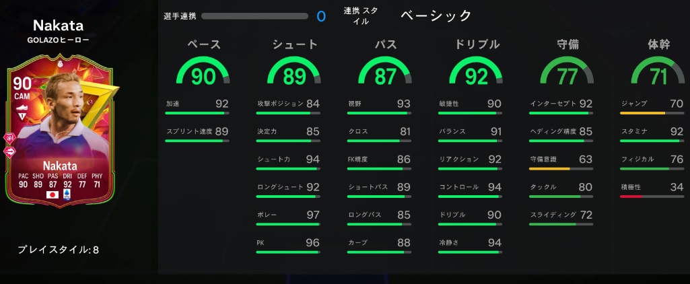Viewport: 690px width, 284px height.
Task: Click the ドリブル gauge showing 92
Action: [476, 73]
